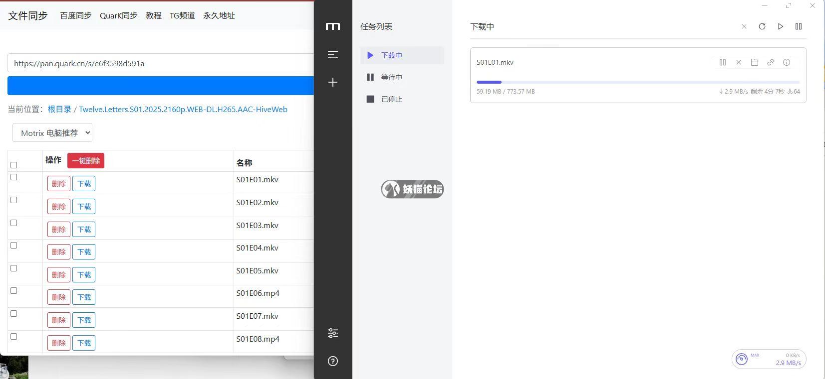The image size is (825, 379).
Task: Click 删除 button for S01E05.mkv
Action: [x=59, y=274]
